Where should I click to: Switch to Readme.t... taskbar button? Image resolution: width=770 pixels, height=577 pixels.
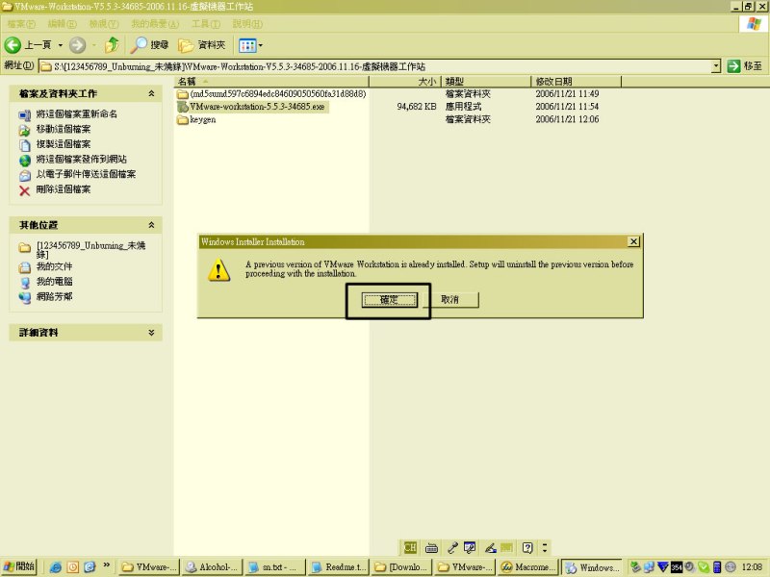[338, 567]
